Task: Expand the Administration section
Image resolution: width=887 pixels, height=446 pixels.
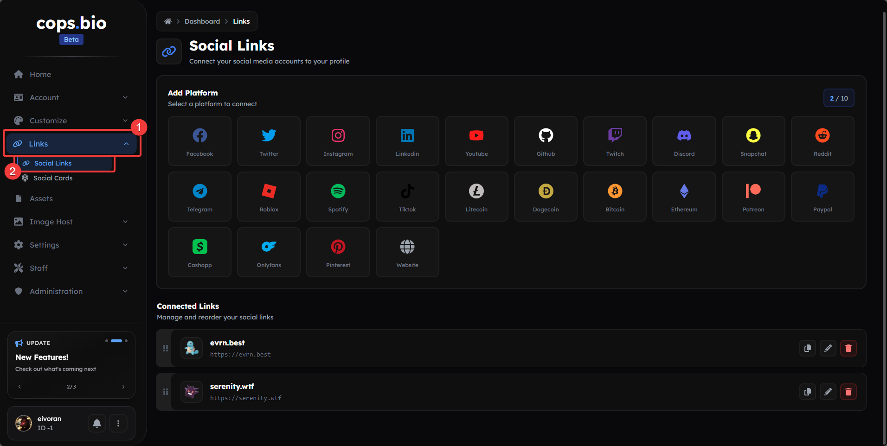Action: (x=71, y=291)
